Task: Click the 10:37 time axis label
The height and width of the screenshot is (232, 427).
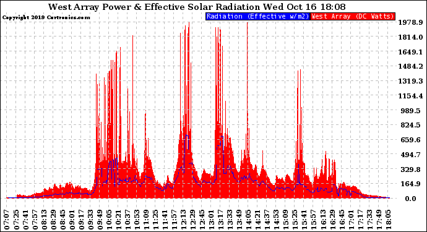Action: point(127,220)
